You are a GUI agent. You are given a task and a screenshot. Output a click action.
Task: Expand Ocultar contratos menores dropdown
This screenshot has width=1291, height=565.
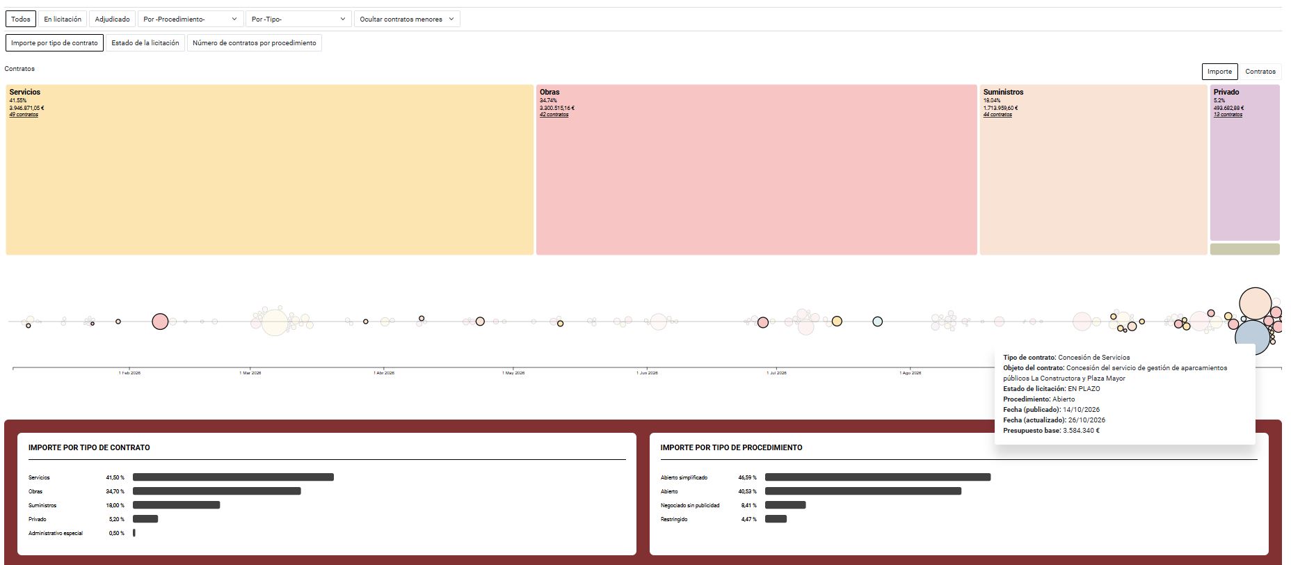407,19
